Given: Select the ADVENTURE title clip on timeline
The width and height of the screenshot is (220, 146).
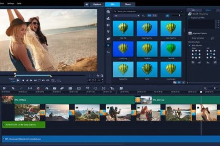Looking at the screenshot, I should point(24,125).
